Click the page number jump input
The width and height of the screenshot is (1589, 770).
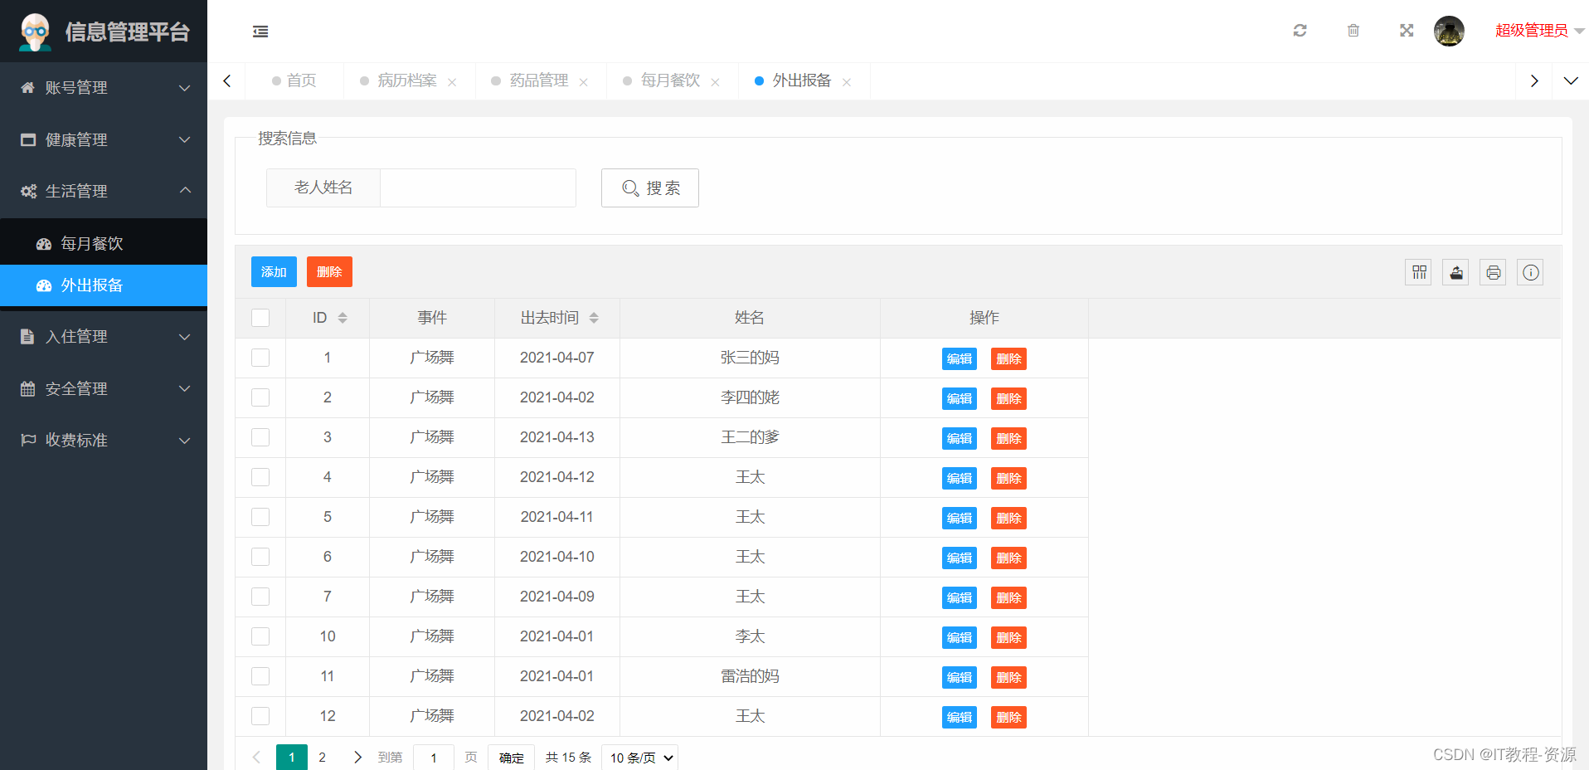pos(434,757)
